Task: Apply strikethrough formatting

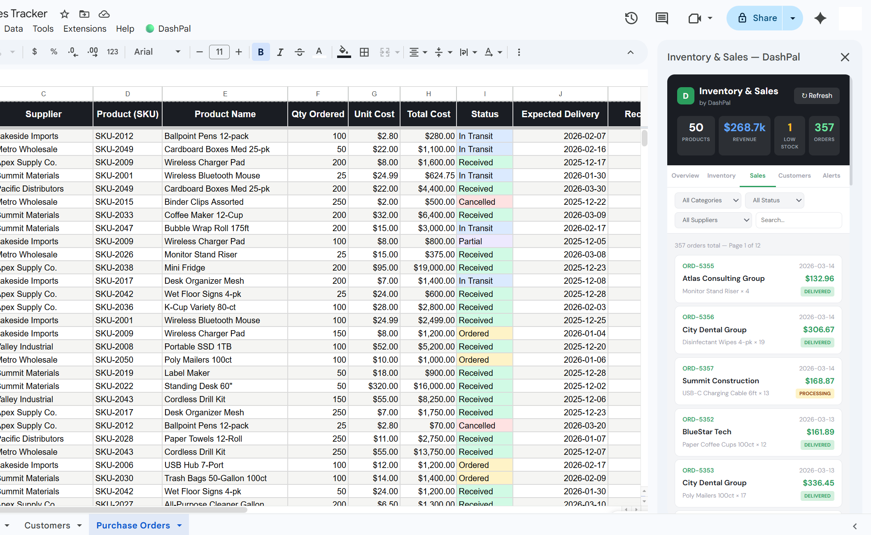Action: (x=299, y=52)
